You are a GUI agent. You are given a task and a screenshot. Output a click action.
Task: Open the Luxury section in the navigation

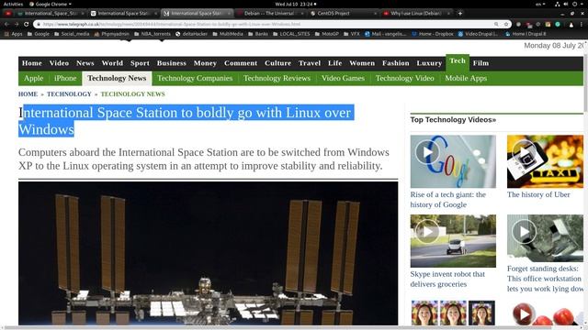(x=429, y=63)
